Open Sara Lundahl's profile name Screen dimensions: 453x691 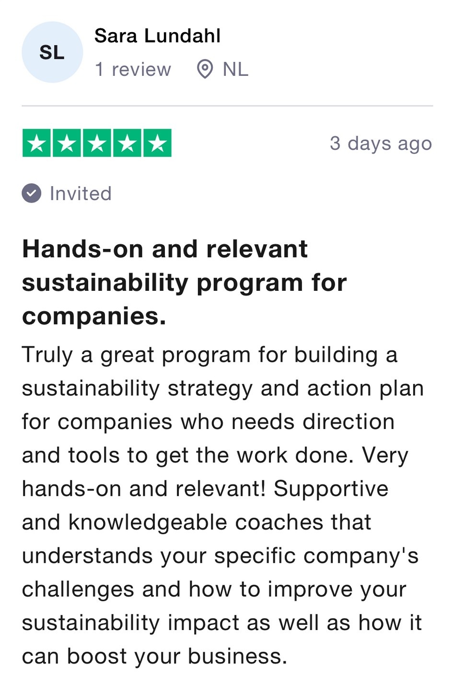(157, 36)
